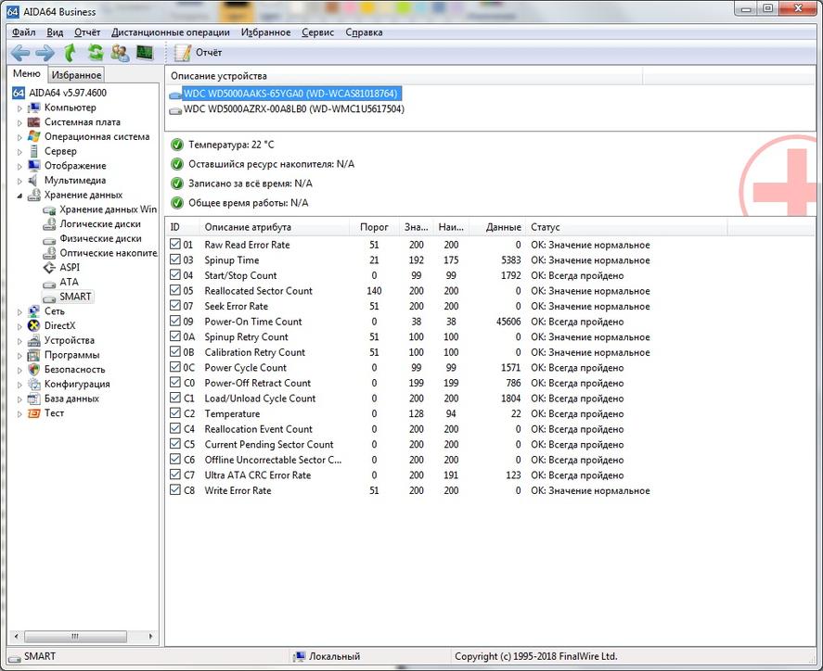Toggle the Start/Stop Count checkbox
This screenshot has width=823, height=671.
175,274
